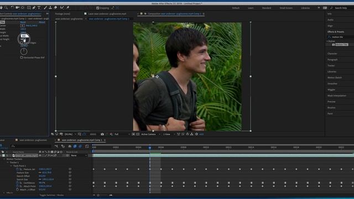Switch to the Libraries workspace
This screenshot has height=199, width=354.
click(305, 8)
